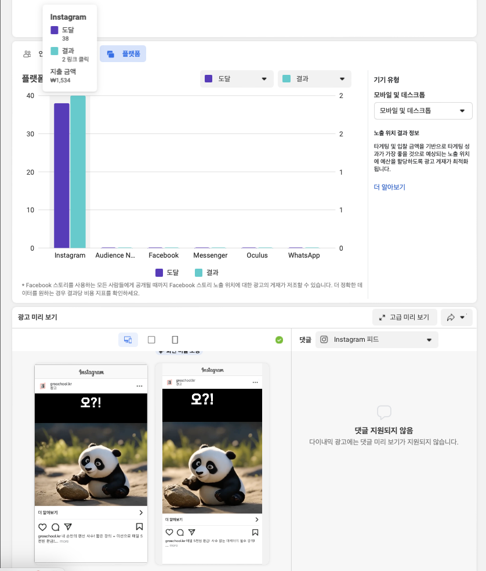
Task: Click the teal Instagram 결과 bar in chart
Action: tap(78, 172)
